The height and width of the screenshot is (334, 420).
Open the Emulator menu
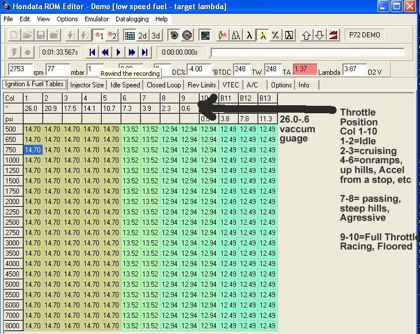97,19
